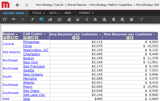160x101 pixels.
Task: Remove Call Center from the grid
Action: point(37,37)
